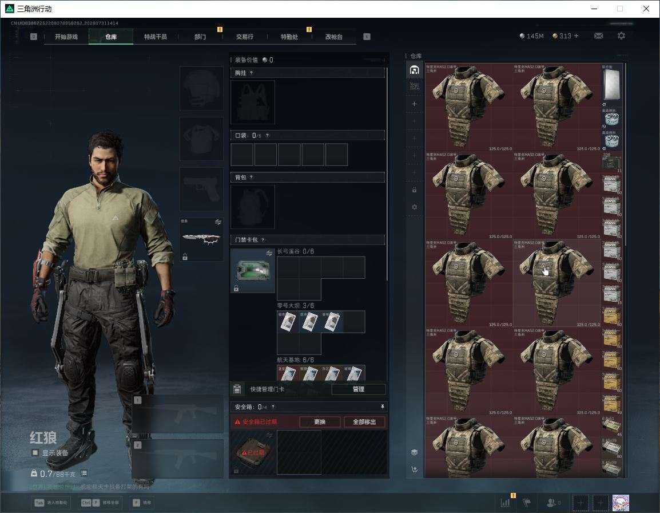Add a storage box with first plus

414,104
